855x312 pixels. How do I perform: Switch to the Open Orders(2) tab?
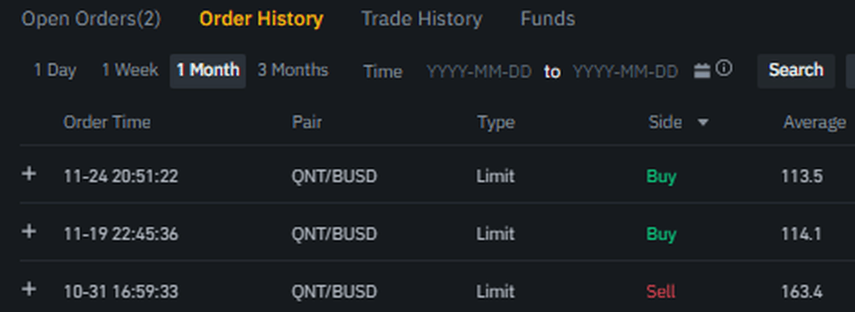point(91,19)
